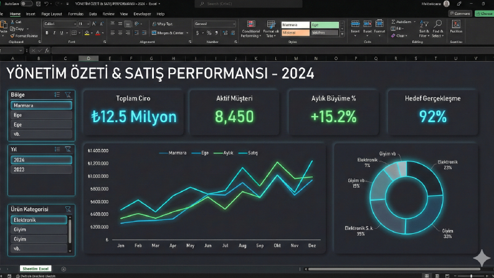Expand the cell Styles gallery More arrow
Viewport: 494px width, 278px height.
click(x=342, y=34)
